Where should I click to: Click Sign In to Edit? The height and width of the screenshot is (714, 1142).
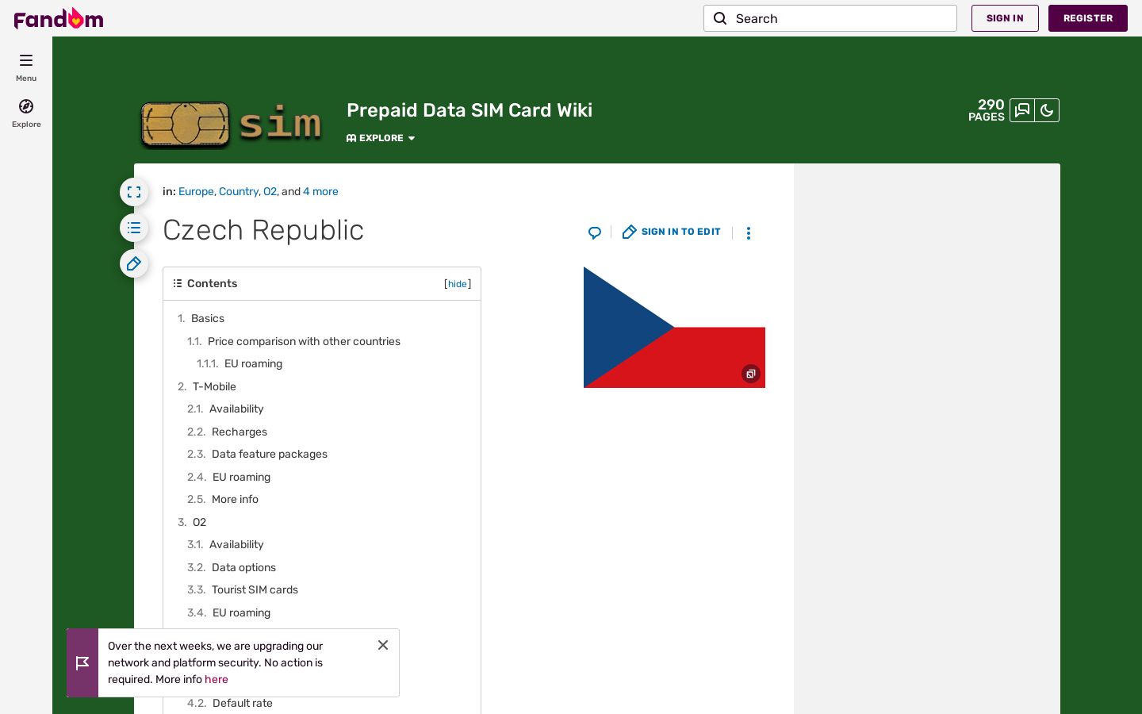(672, 232)
